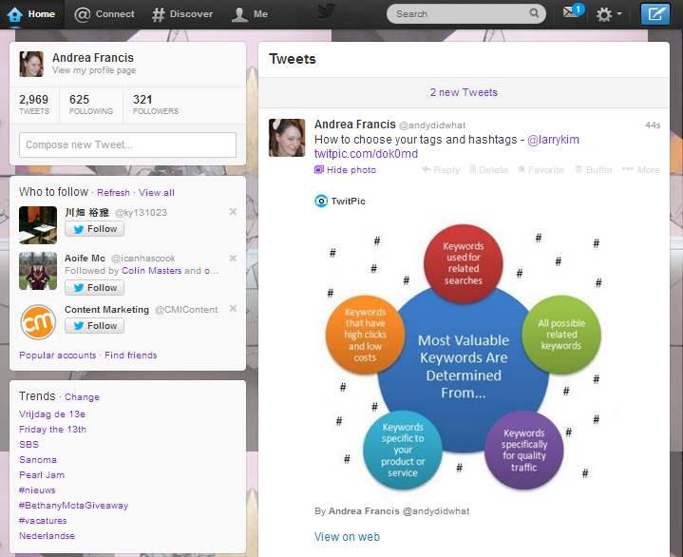Open the 321 Followers count
Image resolution: width=683 pixels, height=557 pixels.
[x=156, y=105]
